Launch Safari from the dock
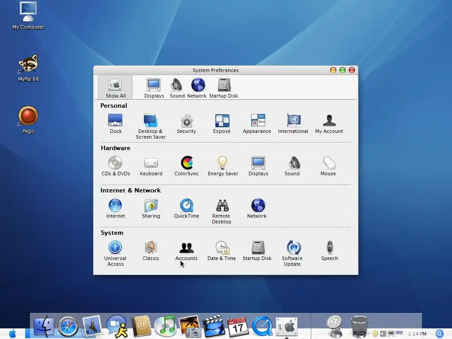 click(x=68, y=326)
